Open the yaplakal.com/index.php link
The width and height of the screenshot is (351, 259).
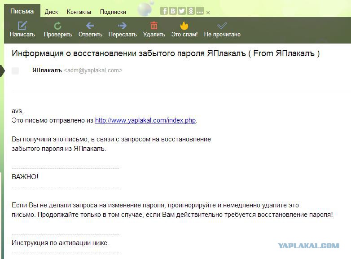(145, 120)
